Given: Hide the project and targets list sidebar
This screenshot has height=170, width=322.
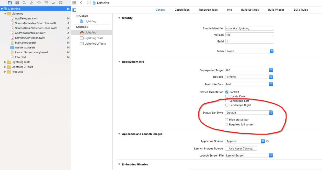Looking at the screenshot, I should coord(75,10).
